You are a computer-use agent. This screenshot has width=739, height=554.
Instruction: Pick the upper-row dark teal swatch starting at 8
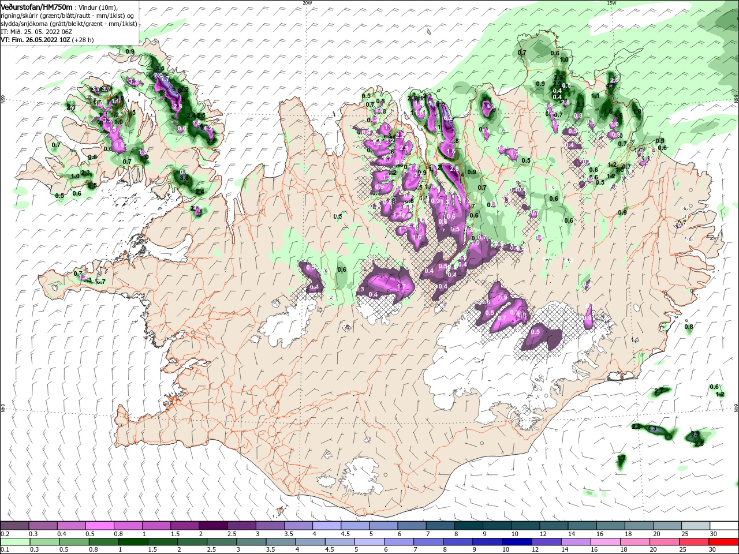469,526
